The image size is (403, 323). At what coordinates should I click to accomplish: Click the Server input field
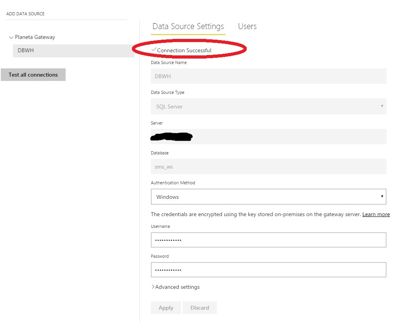tap(269, 137)
